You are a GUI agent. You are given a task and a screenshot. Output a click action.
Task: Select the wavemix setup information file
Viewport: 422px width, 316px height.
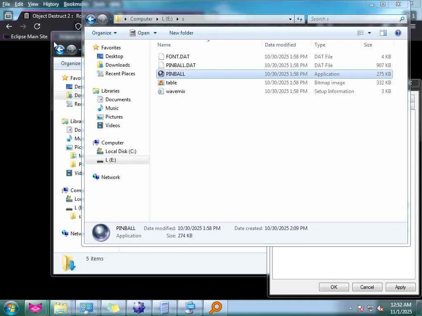click(x=274, y=91)
